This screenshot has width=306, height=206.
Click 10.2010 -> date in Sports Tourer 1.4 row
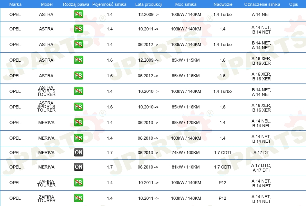[148, 91]
